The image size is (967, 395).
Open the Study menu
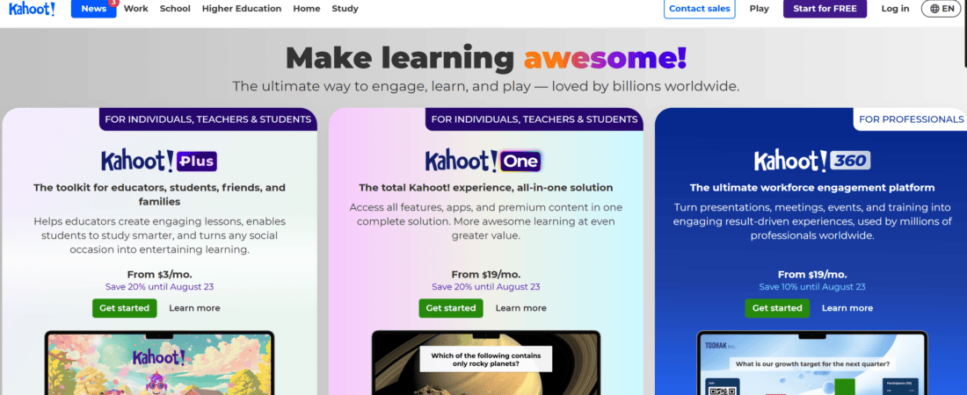tap(345, 9)
